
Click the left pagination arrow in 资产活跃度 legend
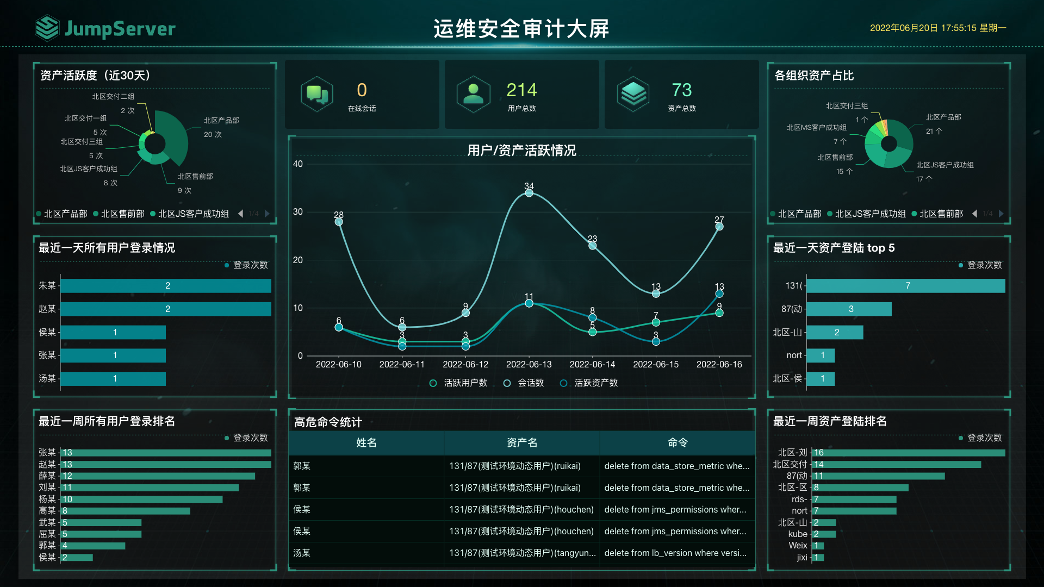pyautogui.click(x=240, y=214)
